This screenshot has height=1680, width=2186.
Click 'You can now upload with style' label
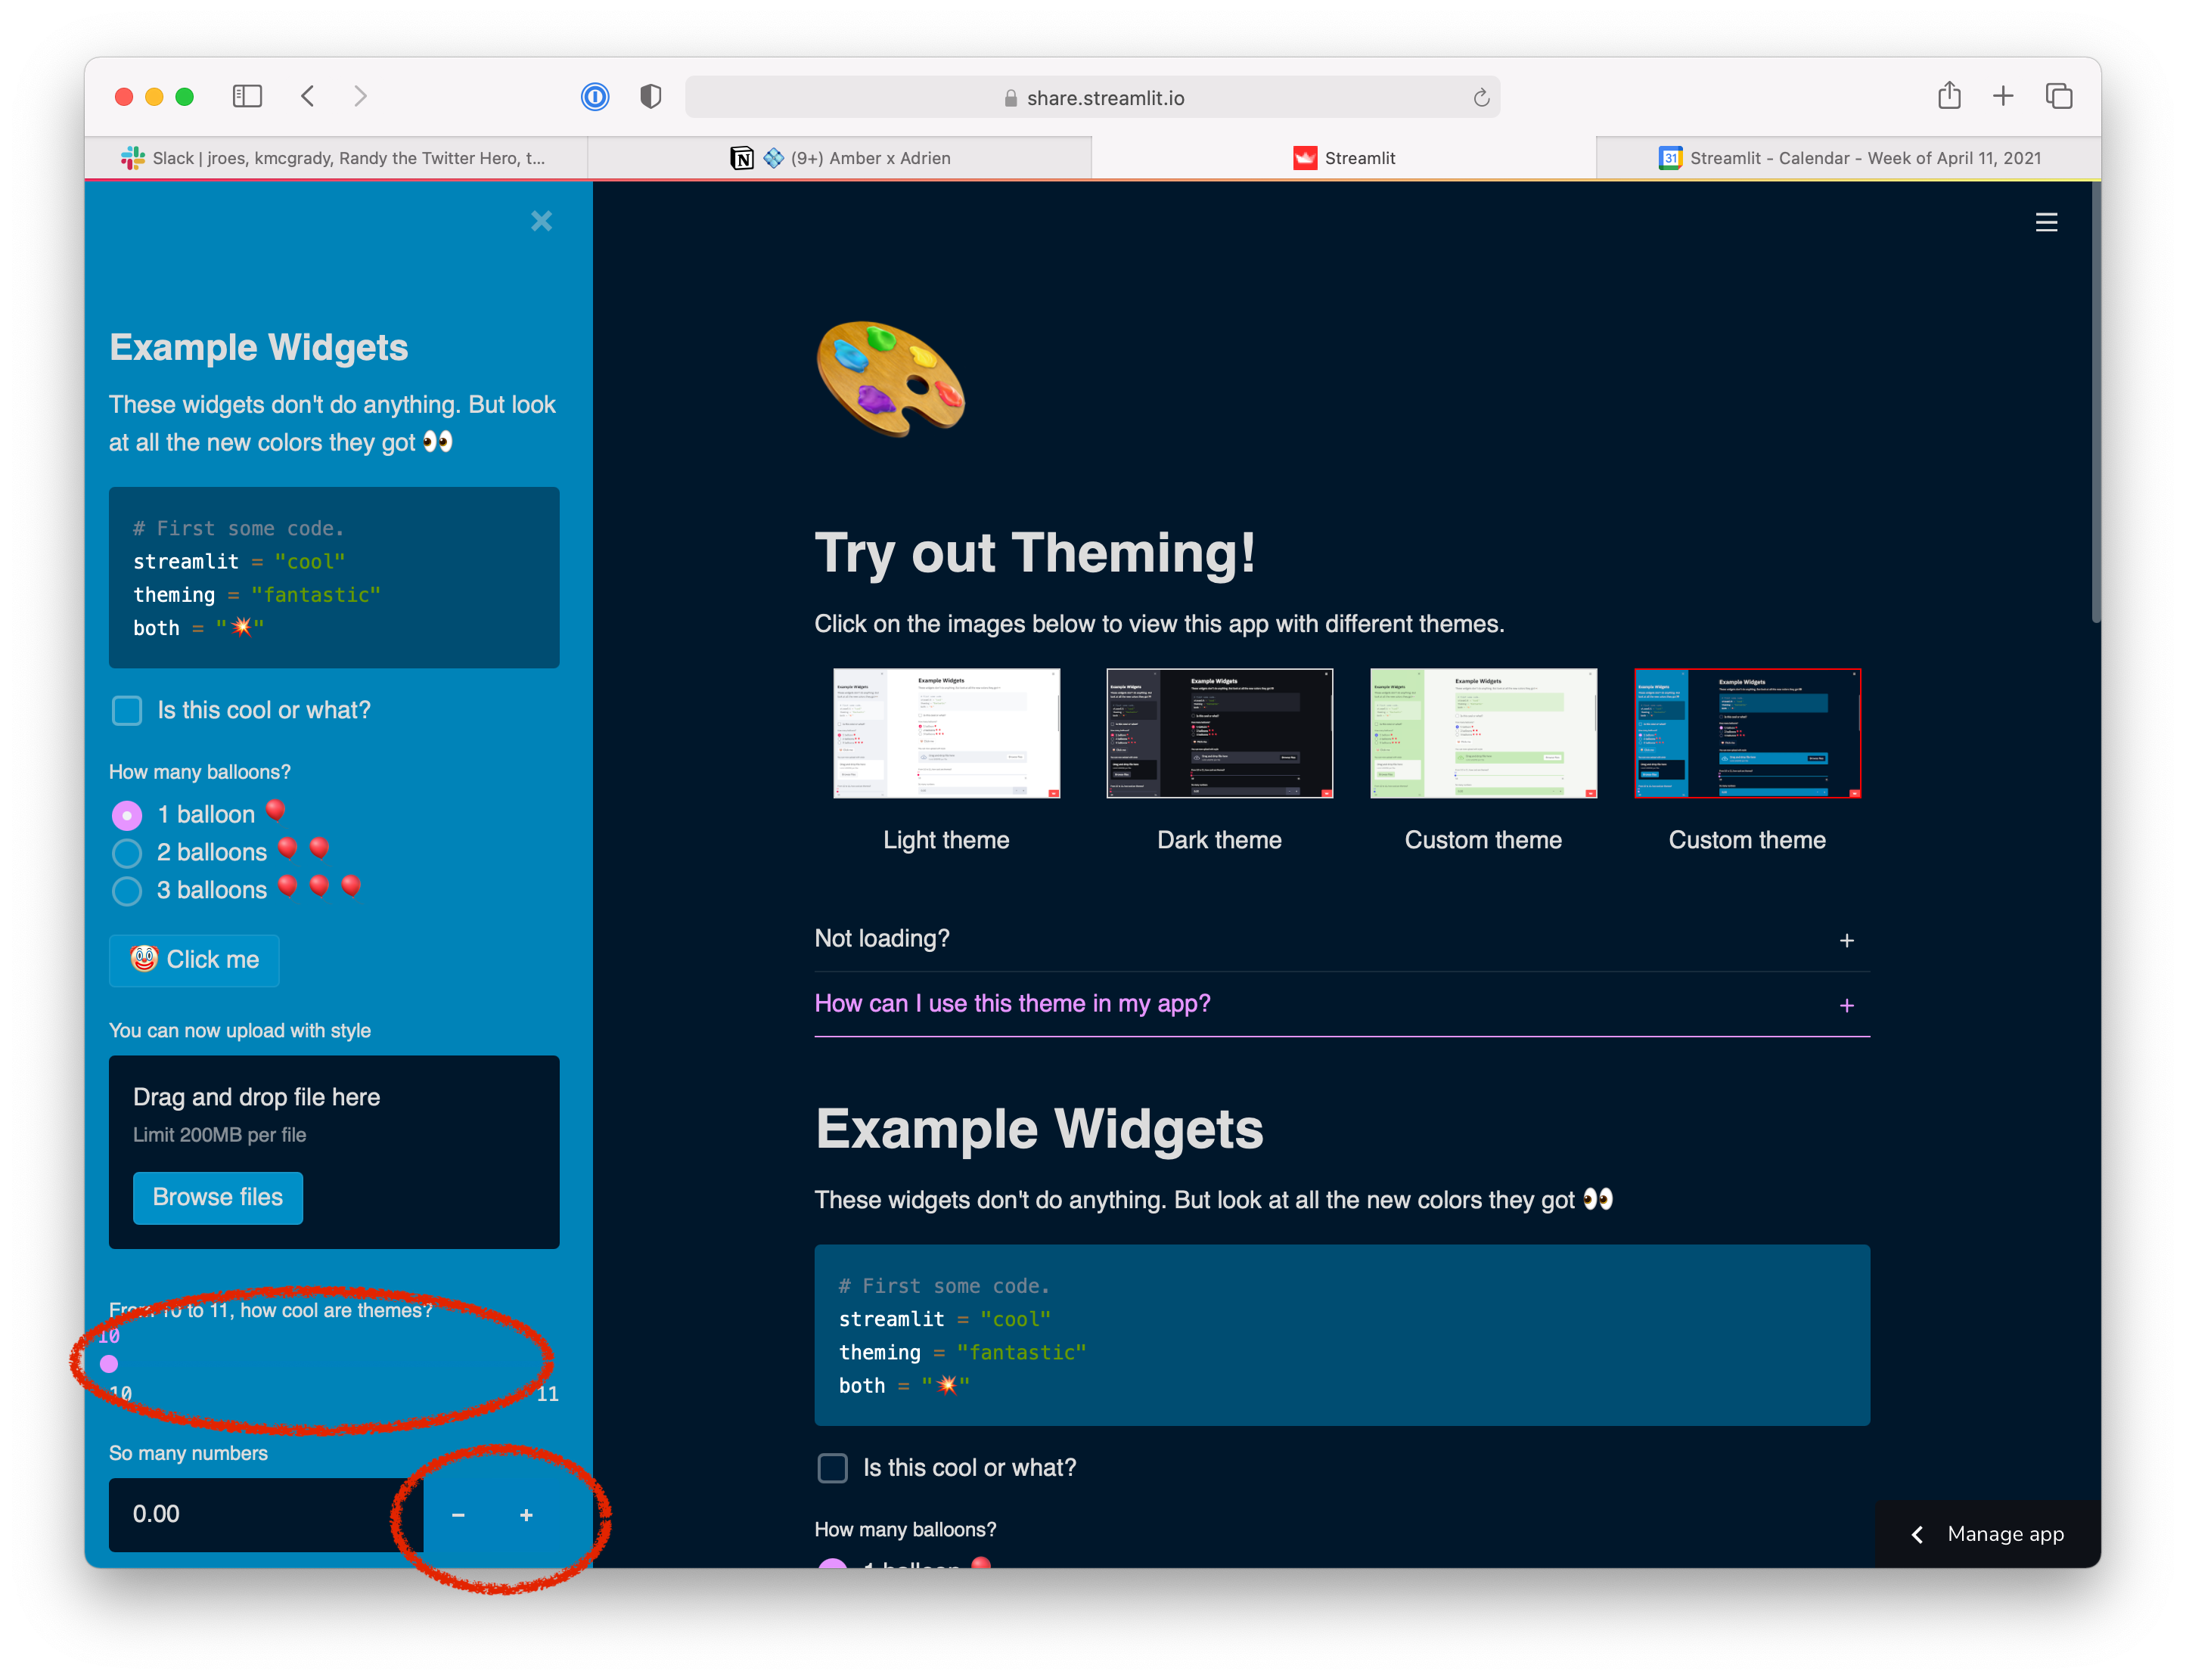tap(240, 1031)
